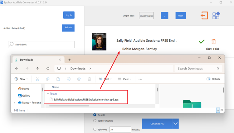Click the Cut scissors icon

click(37, 79)
